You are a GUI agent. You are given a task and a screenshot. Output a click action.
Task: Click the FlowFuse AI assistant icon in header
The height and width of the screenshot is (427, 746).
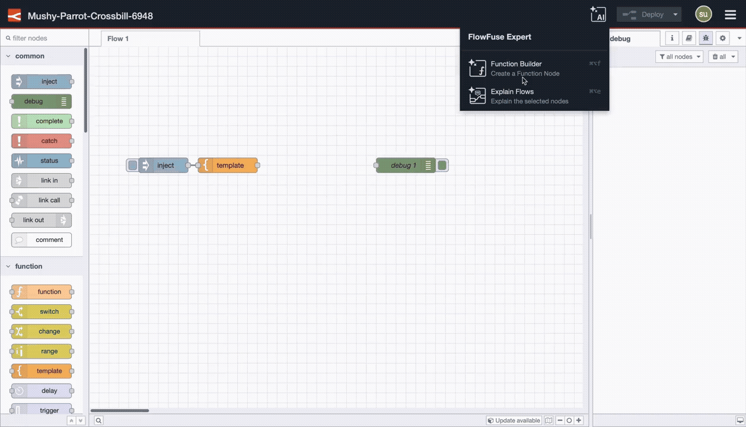click(598, 14)
